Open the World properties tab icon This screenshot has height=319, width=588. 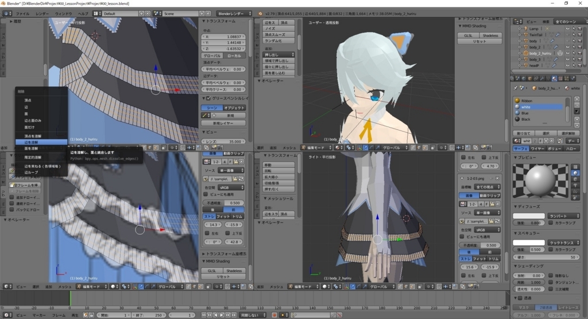(524, 78)
